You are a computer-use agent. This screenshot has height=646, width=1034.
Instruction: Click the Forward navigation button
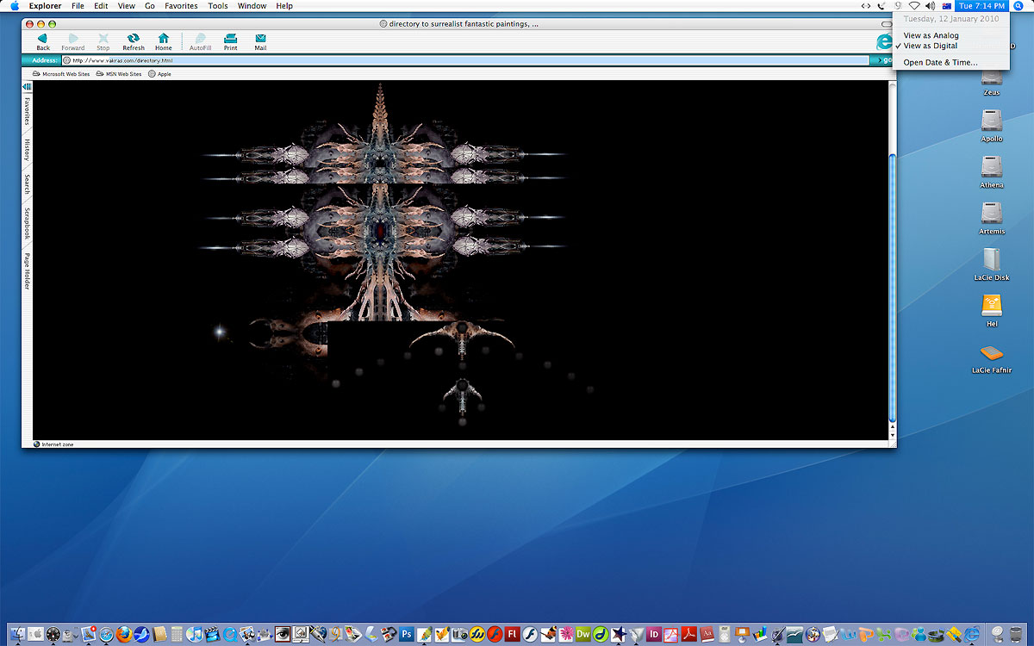coord(73,41)
